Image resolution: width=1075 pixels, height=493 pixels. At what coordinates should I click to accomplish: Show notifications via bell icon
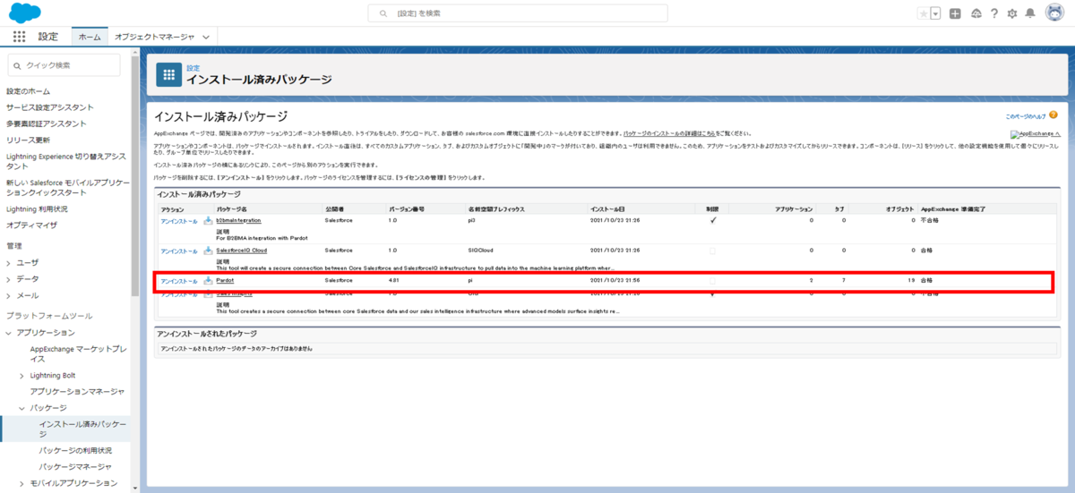point(1030,13)
